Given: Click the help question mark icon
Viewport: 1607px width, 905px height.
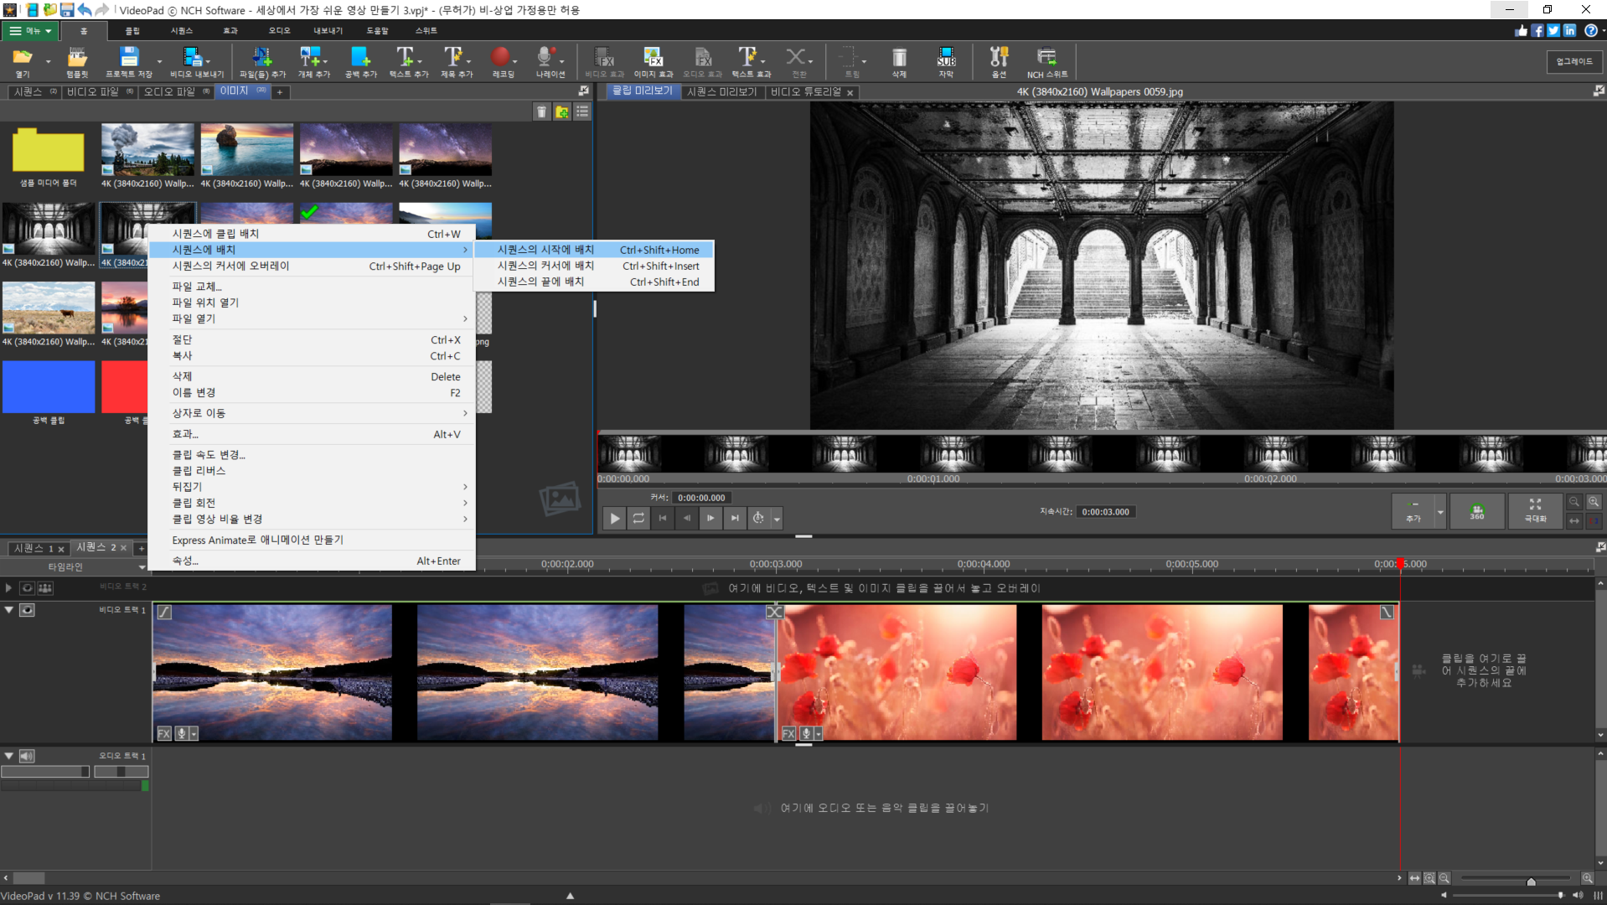Looking at the screenshot, I should 1590,30.
